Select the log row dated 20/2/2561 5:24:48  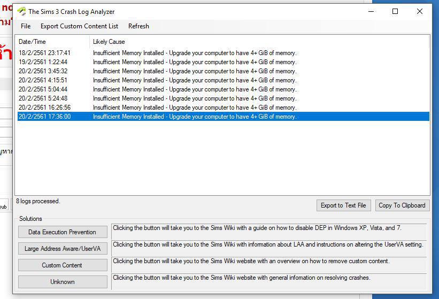[x=223, y=98]
